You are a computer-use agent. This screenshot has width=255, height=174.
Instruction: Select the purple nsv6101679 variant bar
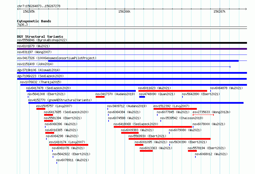click(132, 49)
